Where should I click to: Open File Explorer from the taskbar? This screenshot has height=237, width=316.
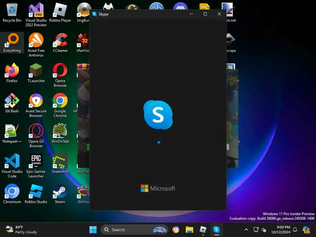point(189,230)
